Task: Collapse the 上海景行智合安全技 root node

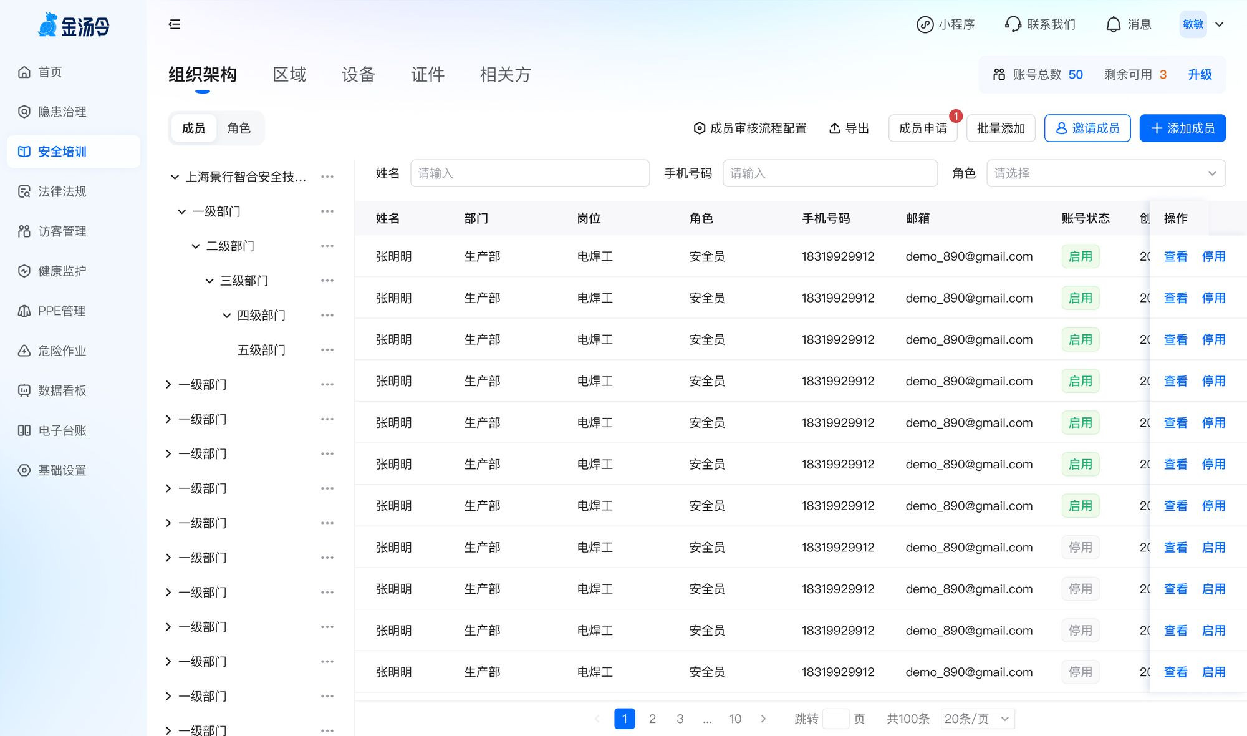Action: click(175, 177)
